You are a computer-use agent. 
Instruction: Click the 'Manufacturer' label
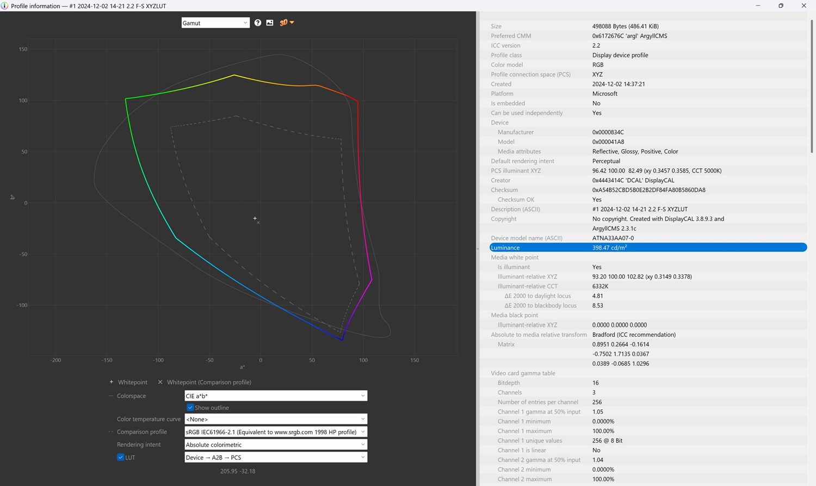click(516, 132)
